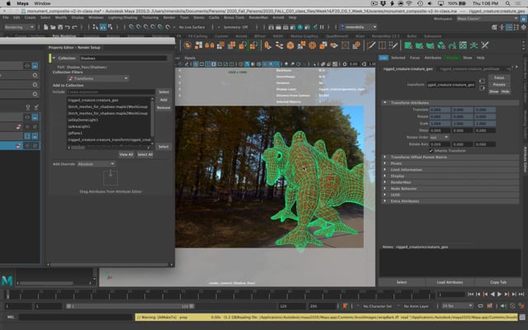528x330 pixels.
Task: Open Script Editor icon at command line end
Action: coord(522,317)
